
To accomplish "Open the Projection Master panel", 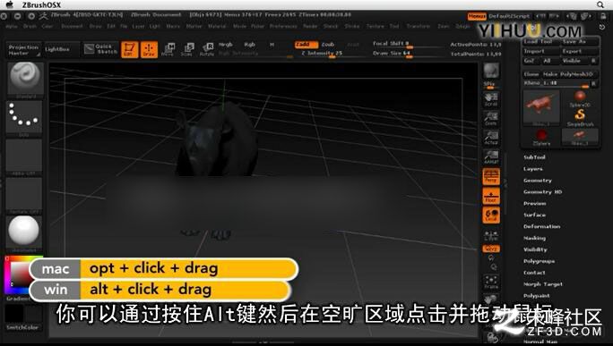I will pos(23,50).
